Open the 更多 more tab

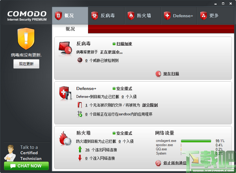tap(216, 16)
